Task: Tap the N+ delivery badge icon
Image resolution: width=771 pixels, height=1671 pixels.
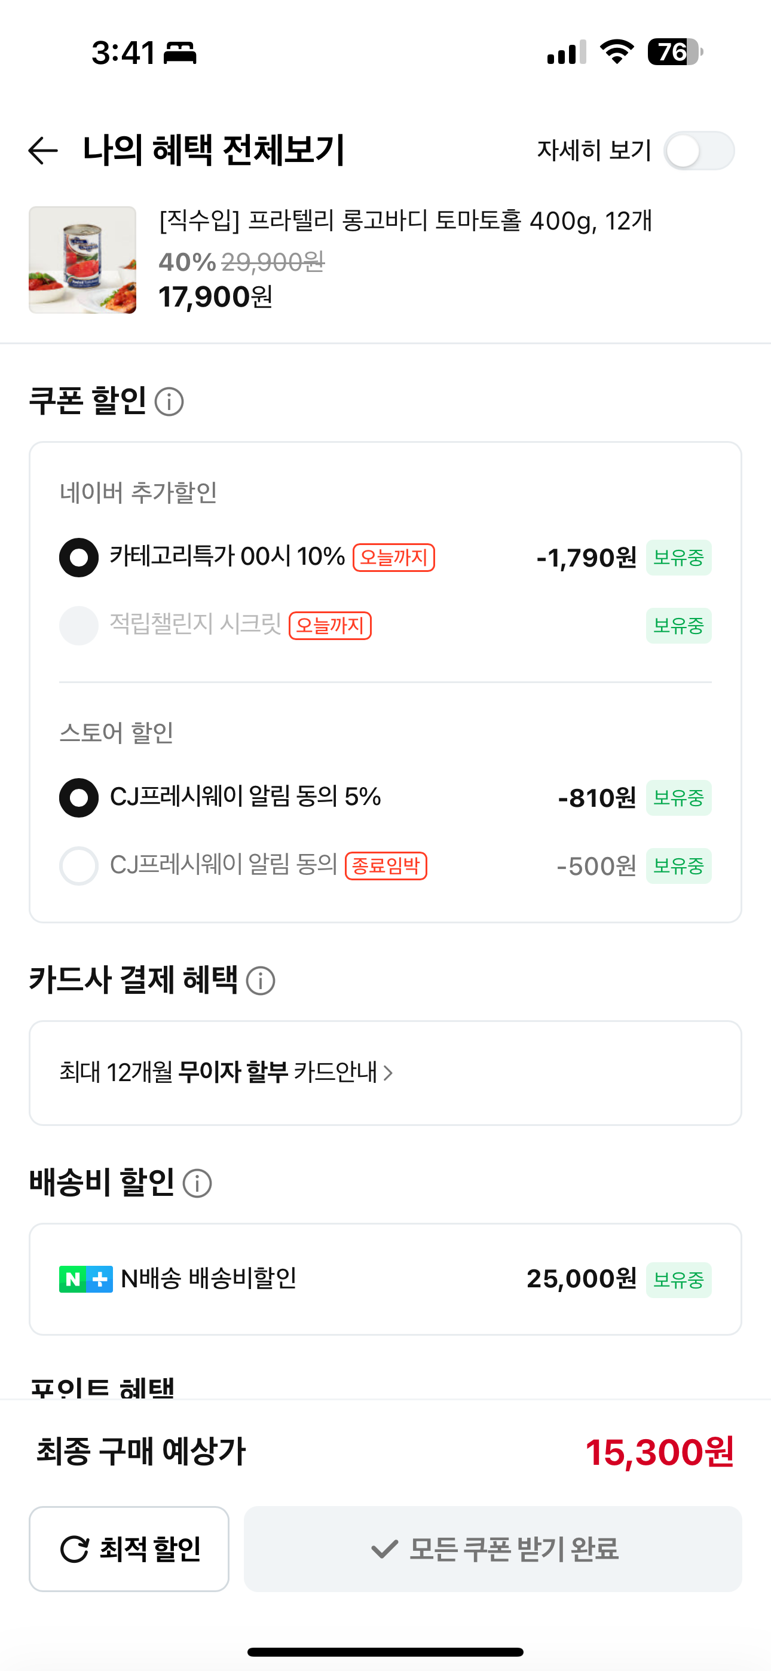Action: click(x=85, y=1279)
